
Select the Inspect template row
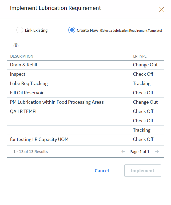85,74
